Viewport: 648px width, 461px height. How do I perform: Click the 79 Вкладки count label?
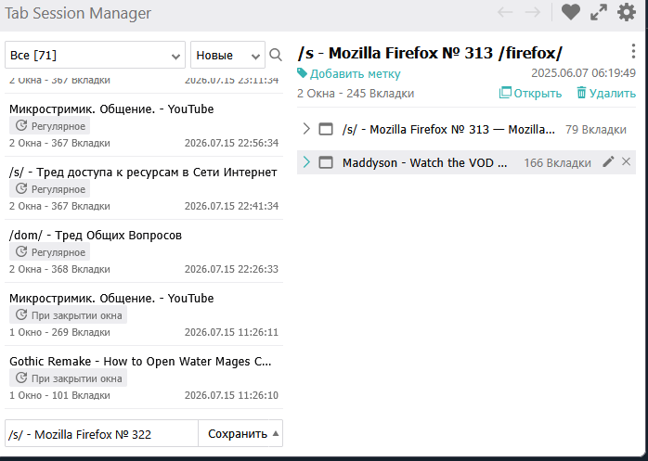595,130
